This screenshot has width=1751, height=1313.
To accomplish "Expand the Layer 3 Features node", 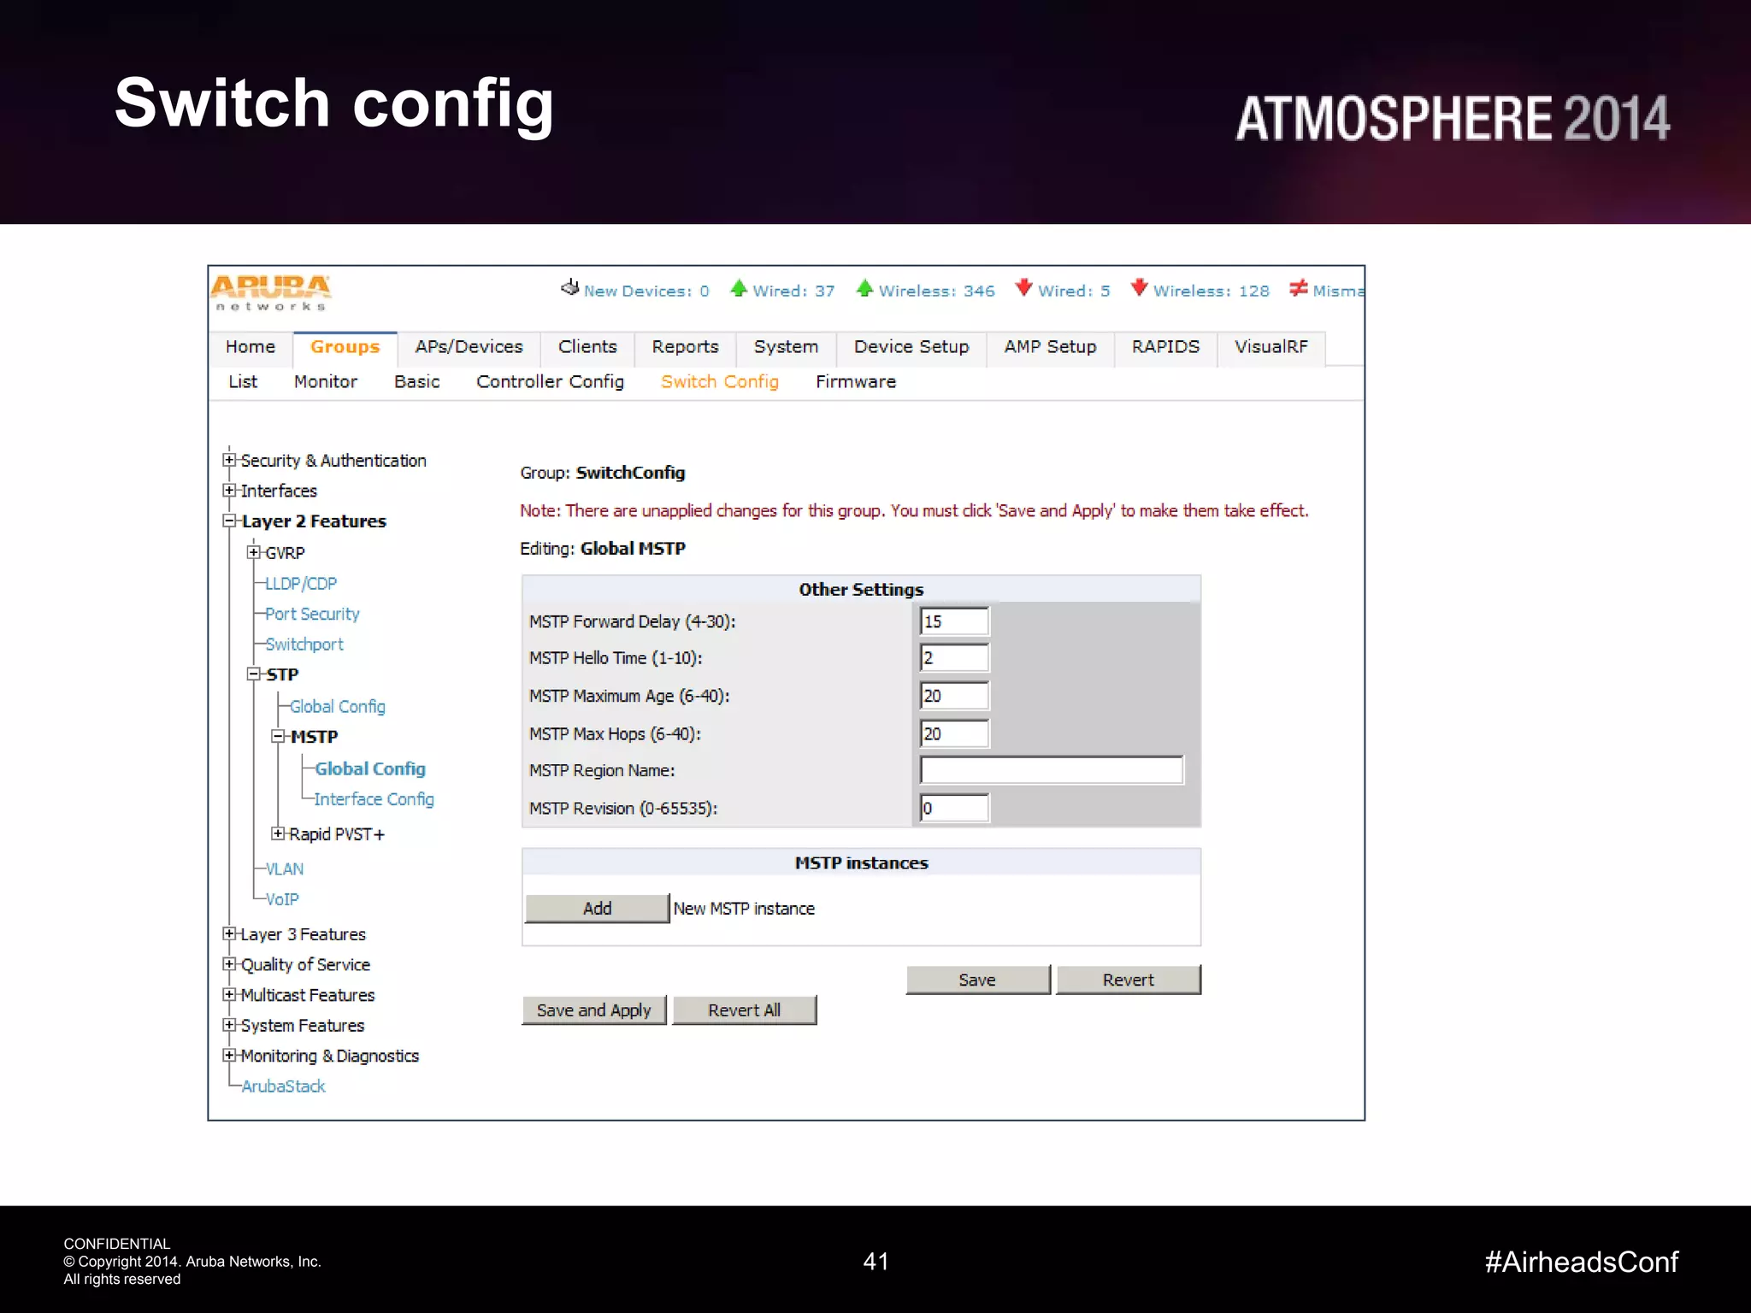I will click(x=229, y=933).
